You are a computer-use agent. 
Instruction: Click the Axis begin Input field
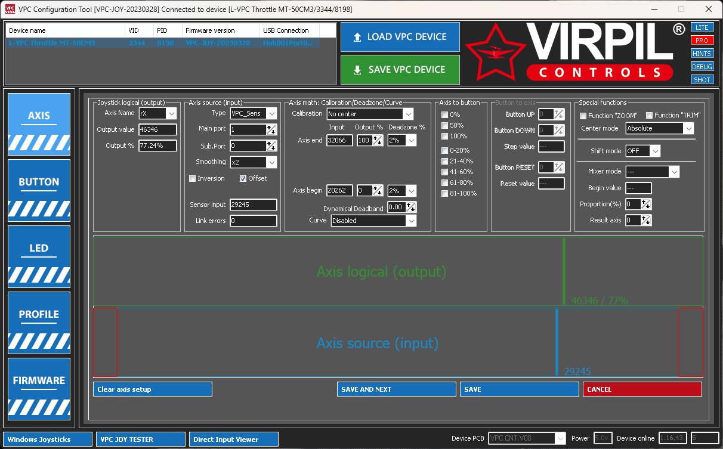coord(340,191)
